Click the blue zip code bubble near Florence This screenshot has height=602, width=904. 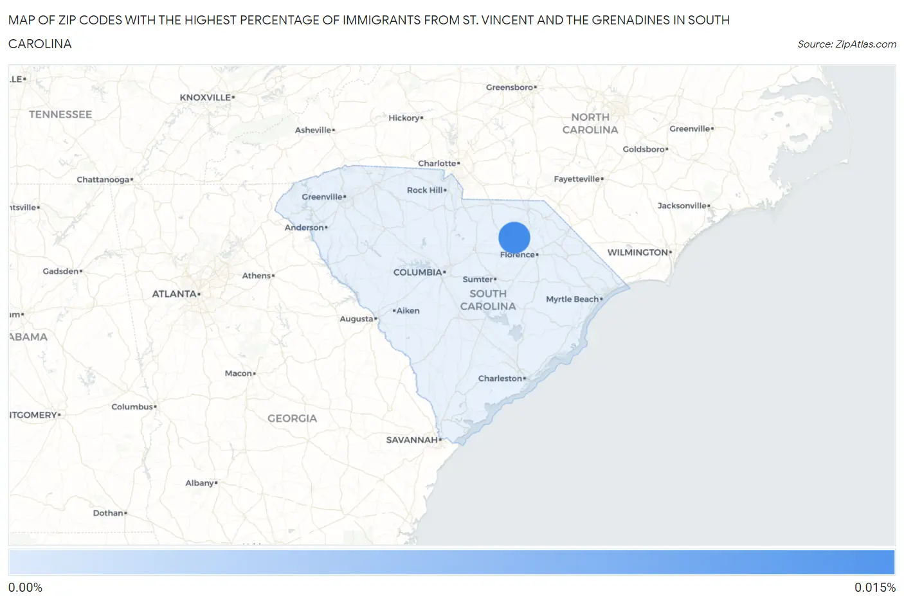pos(514,238)
